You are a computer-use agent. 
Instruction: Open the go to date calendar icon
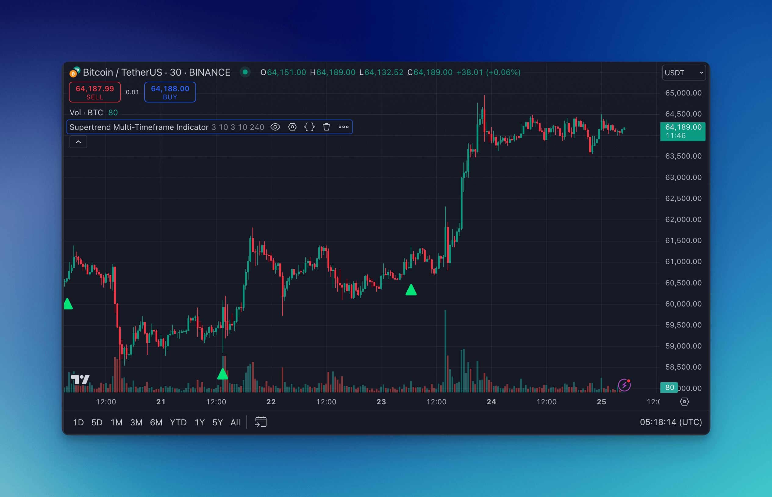point(260,422)
